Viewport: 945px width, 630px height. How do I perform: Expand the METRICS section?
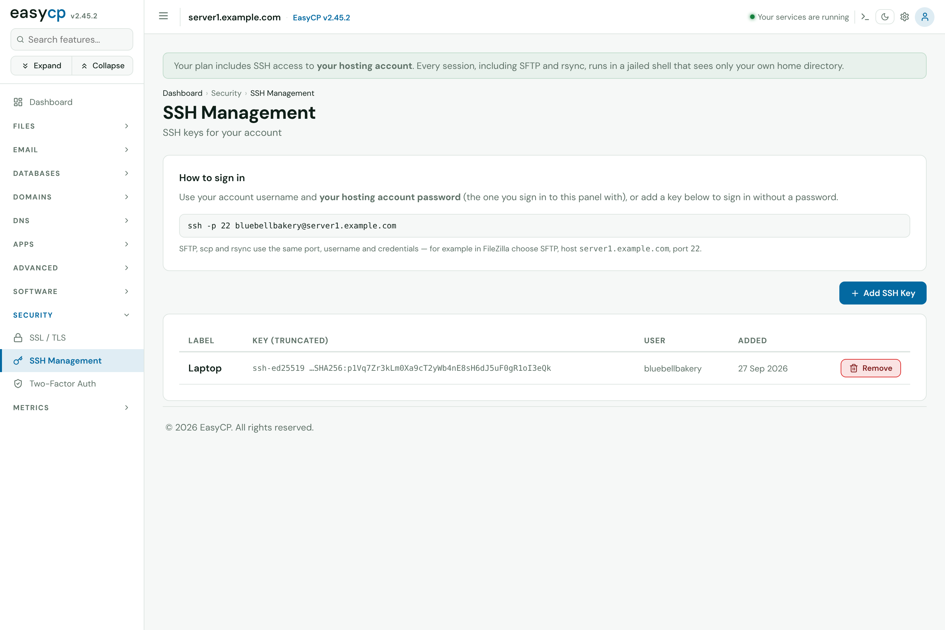(x=72, y=408)
